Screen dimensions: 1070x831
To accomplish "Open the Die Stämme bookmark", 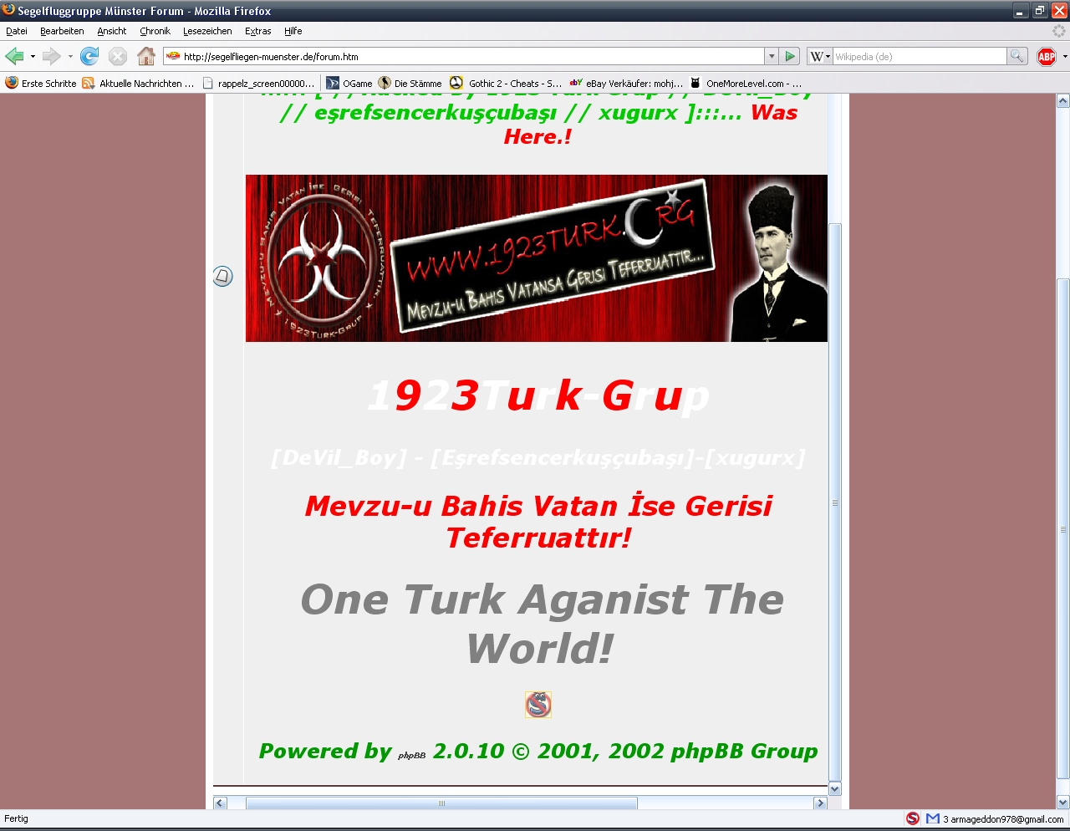I will (x=410, y=83).
